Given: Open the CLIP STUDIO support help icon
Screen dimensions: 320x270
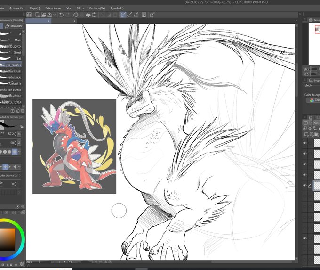Looking at the screenshot, I should tap(152, 15).
